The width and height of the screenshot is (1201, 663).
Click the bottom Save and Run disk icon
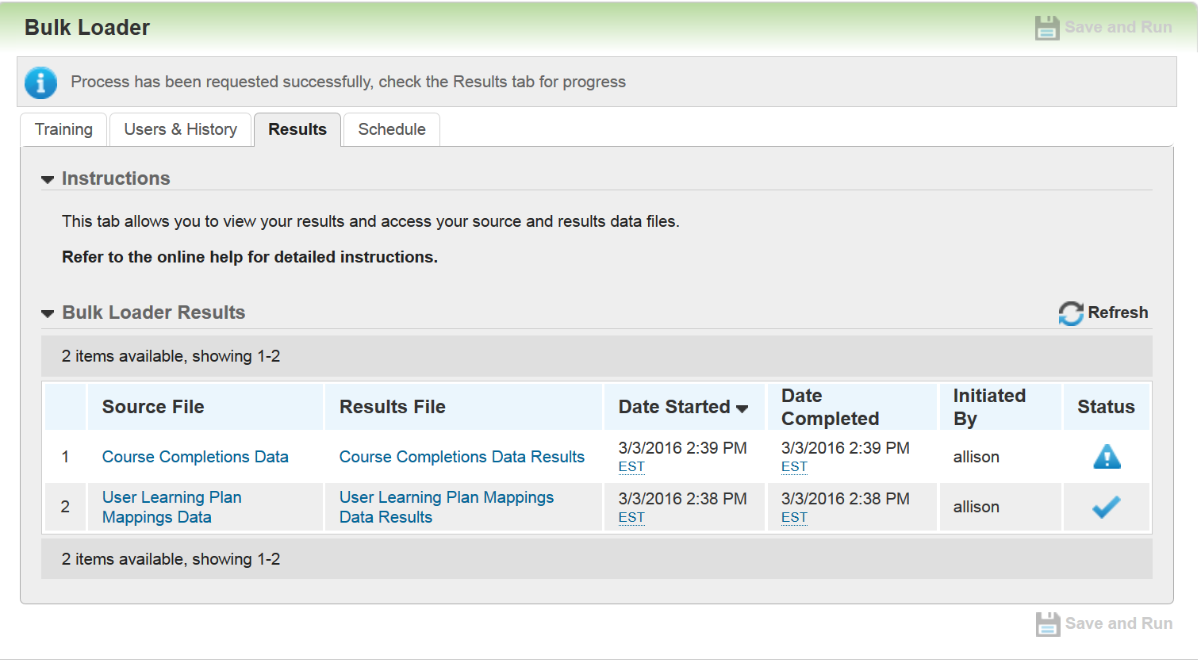click(x=1046, y=623)
